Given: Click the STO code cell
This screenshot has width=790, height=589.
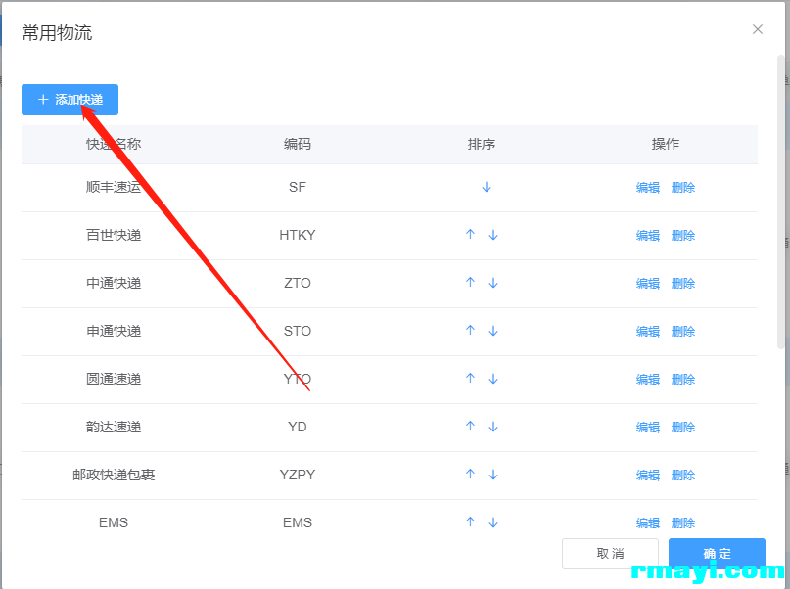Looking at the screenshot, I should (x=298, y=331).
